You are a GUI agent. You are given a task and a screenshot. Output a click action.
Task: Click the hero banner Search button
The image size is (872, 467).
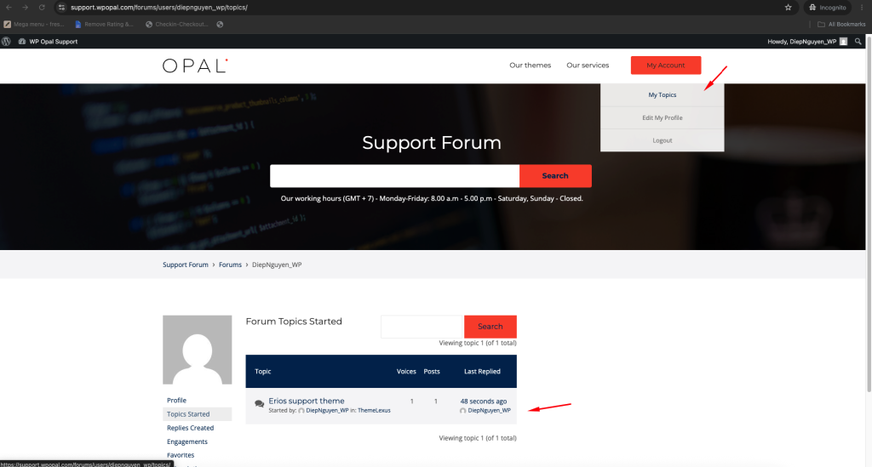pyautogui.click(x=555, y=176)
